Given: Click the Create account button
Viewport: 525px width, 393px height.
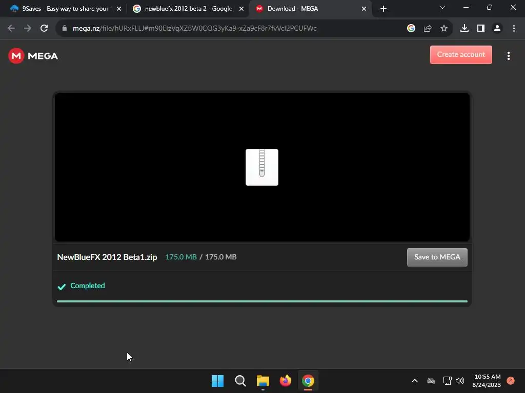Looking at the screenshot, I should pyautogui.click(x=461, y=54).
